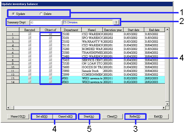The width and height of the screenshot is (191, 135).
Task: Click the Exit(E) button
Action: point(158,116)
